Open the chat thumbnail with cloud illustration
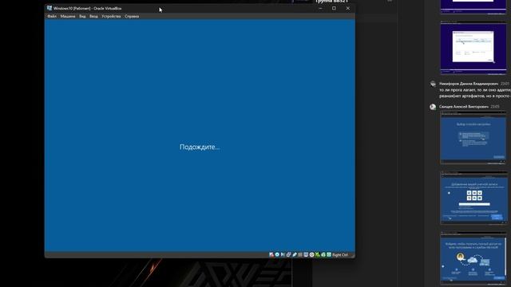This screenshot has height=287, width=511. pos(473,258)
